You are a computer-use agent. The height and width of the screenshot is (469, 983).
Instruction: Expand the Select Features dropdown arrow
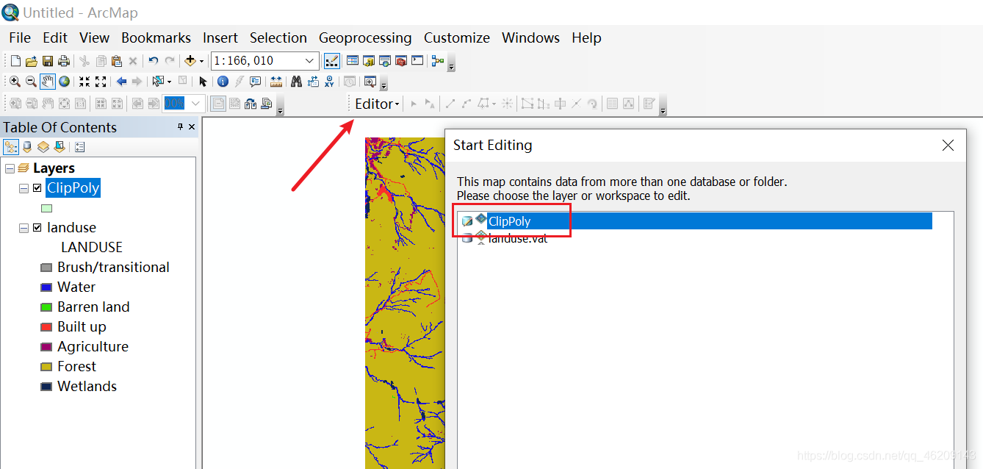click(169, 82)
